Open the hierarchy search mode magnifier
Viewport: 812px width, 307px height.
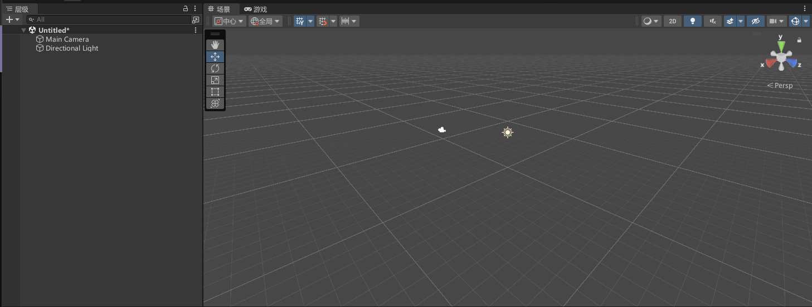[32, 19]
